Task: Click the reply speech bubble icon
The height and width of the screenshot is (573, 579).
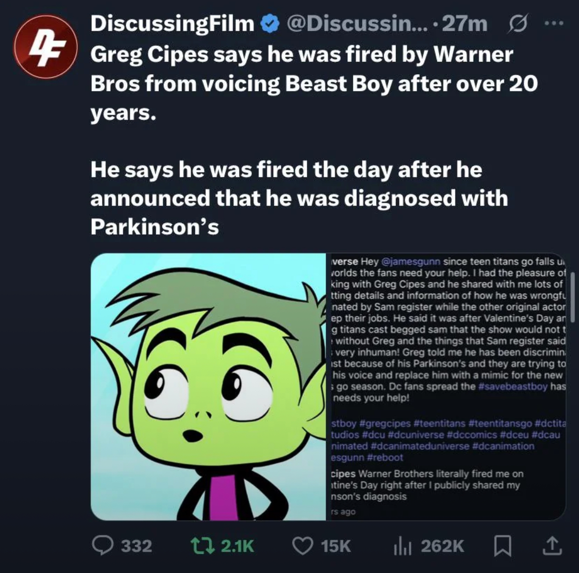Action: pyautogui.click(x=102, y=545)
